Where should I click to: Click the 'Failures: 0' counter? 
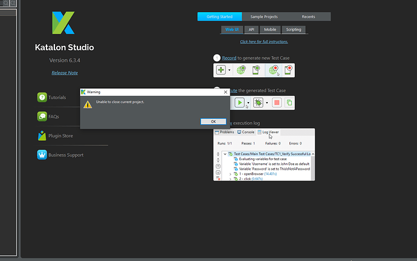[x=273, y=143]
